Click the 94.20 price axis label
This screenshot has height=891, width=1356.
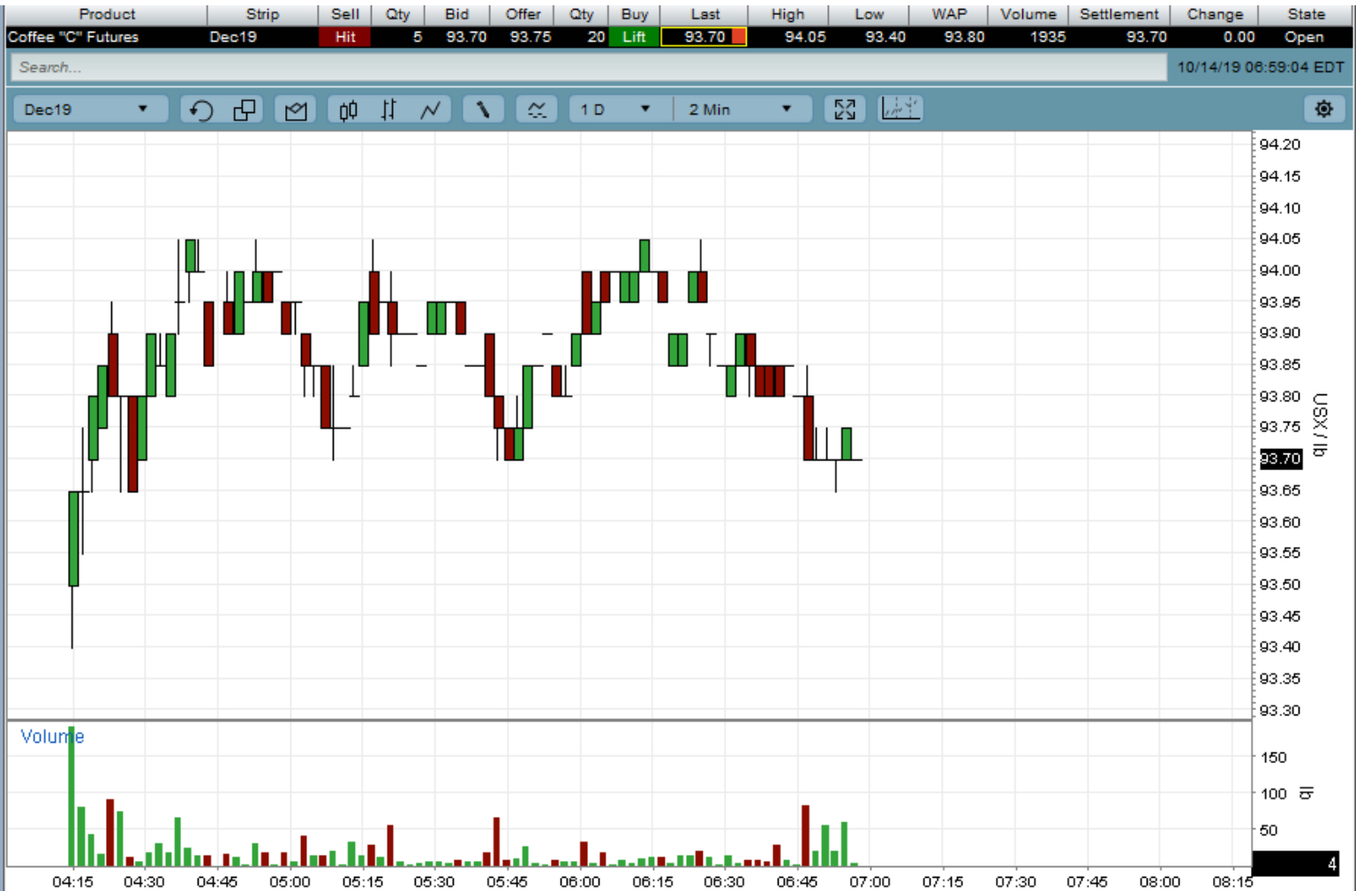(1279, 145)
